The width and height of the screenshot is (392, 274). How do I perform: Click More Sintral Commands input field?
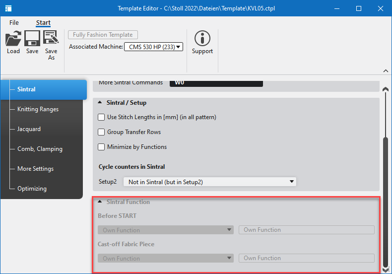pos(216,82)
